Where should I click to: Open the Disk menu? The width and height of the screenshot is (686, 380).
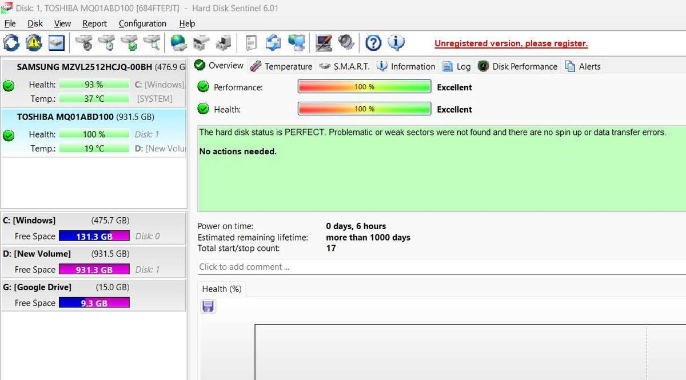[35, 23]
